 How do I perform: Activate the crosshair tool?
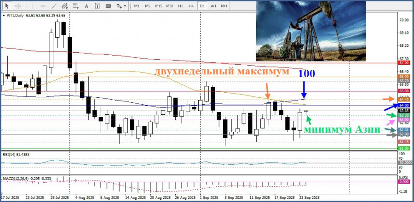point(18,6)
